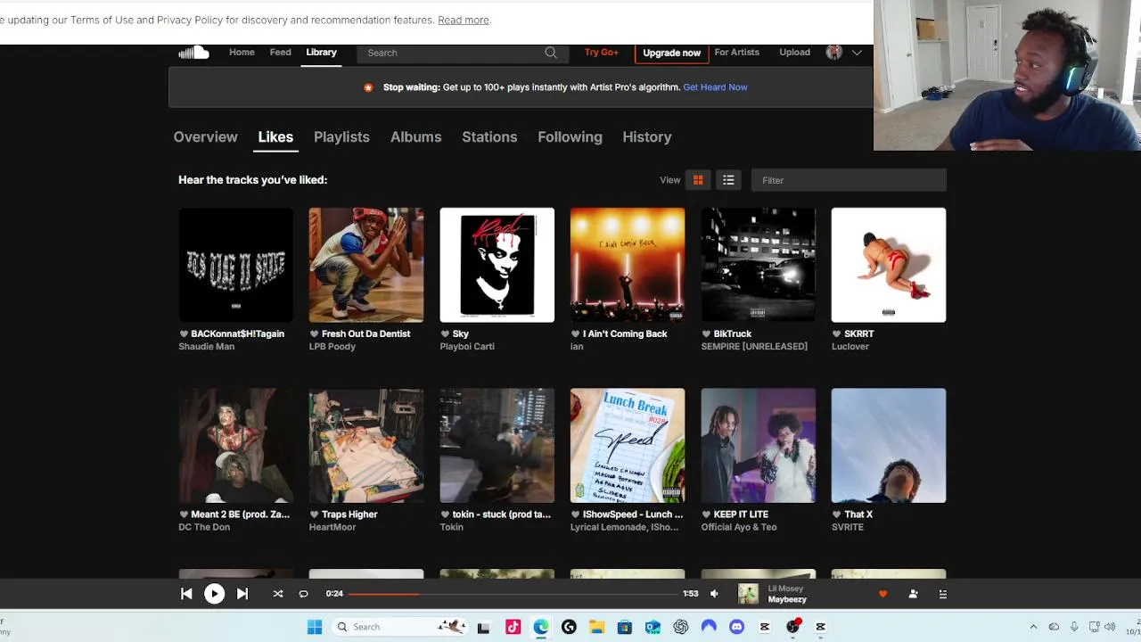The height and width of the screenshot is (642, 1141).
Task: Open the For Artists link
Action: tap(736, 53)
